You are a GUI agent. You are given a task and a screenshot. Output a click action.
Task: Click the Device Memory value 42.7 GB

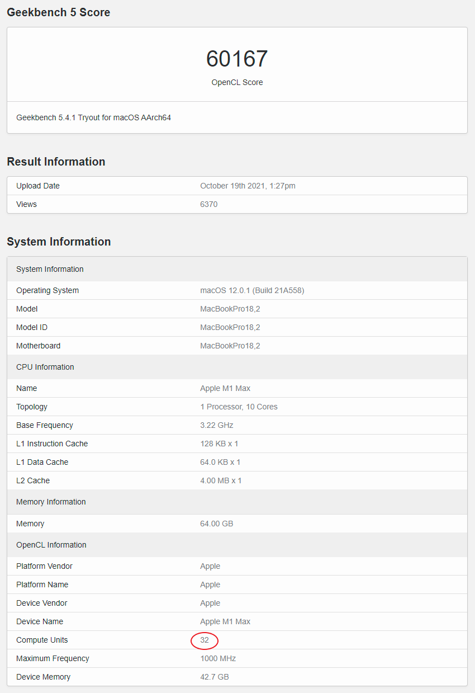click(x=214, y=677)
